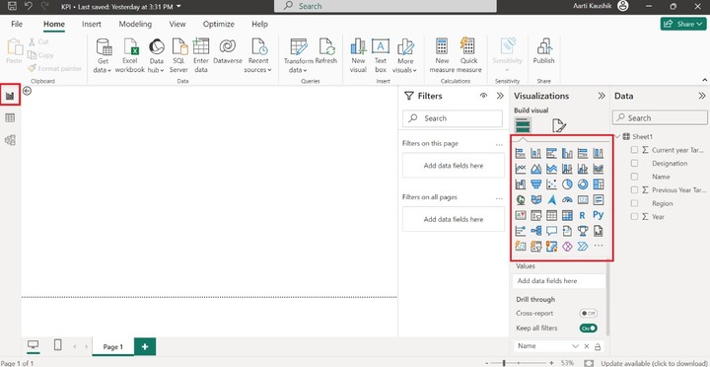Select the Donut chart visual
The width and height of the screenshot is (710, 367).
(x=583, y=184)
